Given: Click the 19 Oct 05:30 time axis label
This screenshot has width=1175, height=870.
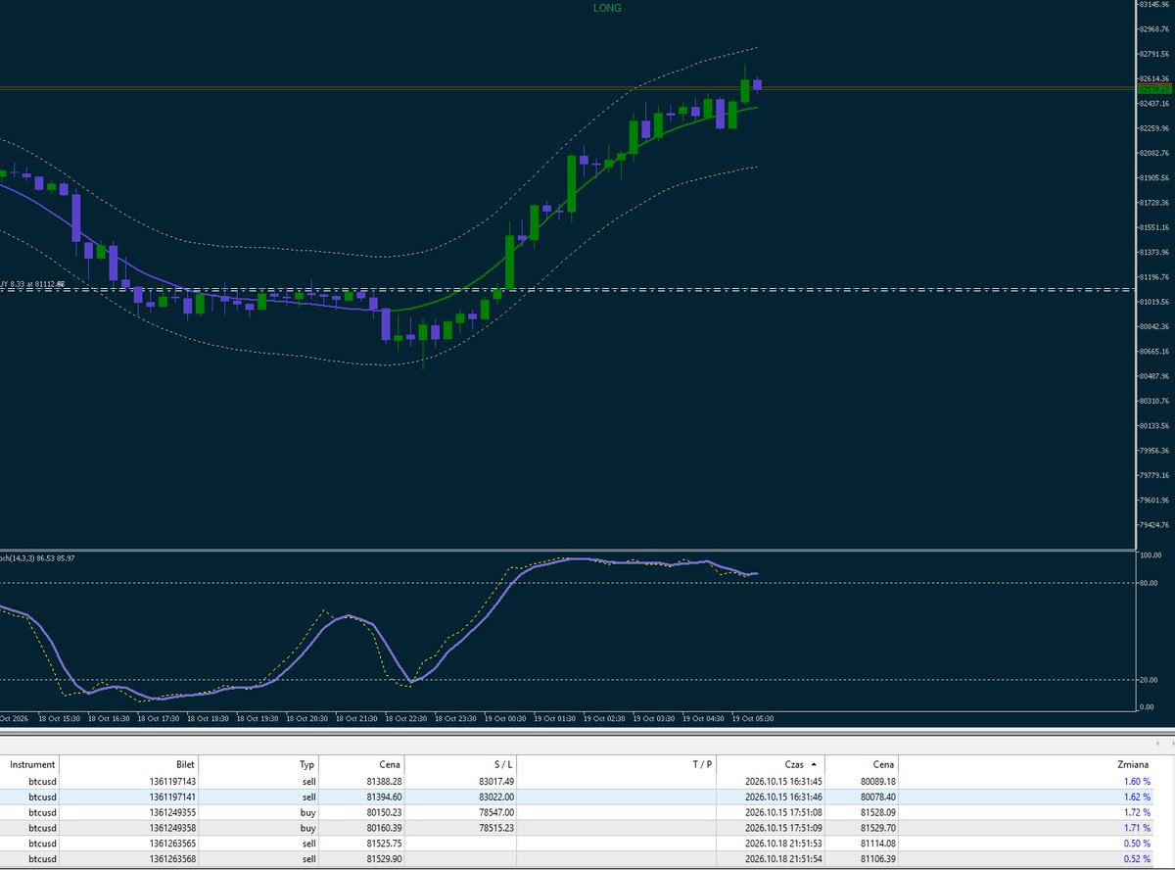Looking at the screenshot, I should tap(753, 718).
